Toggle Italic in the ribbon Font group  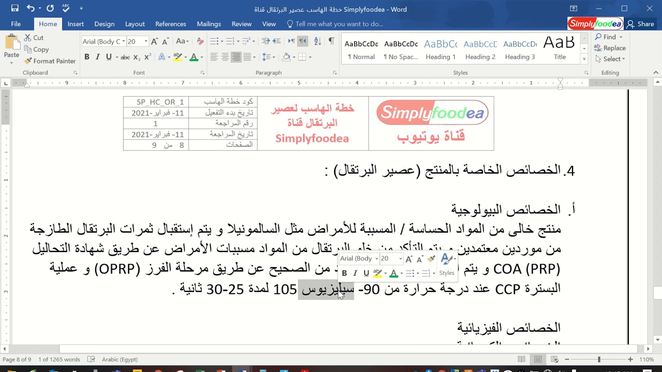click(x=98, y=57)
